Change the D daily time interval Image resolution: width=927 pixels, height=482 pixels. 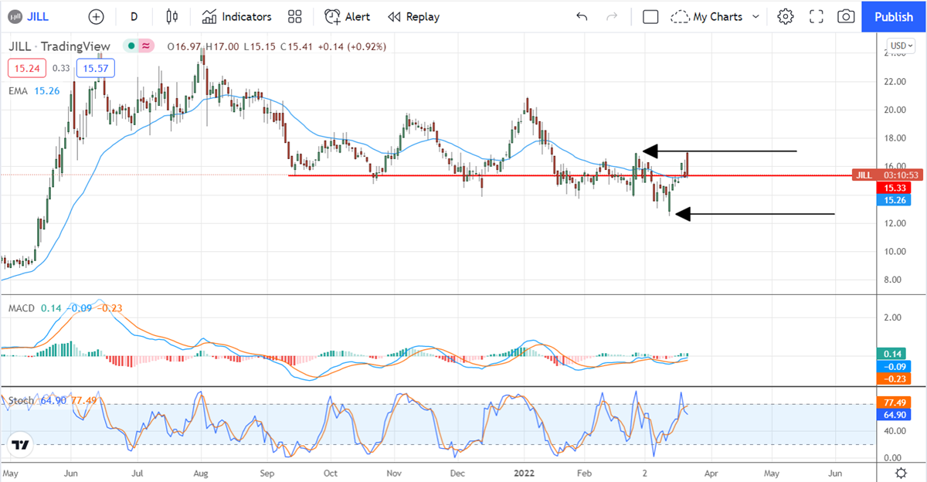(x=134, y=16)
